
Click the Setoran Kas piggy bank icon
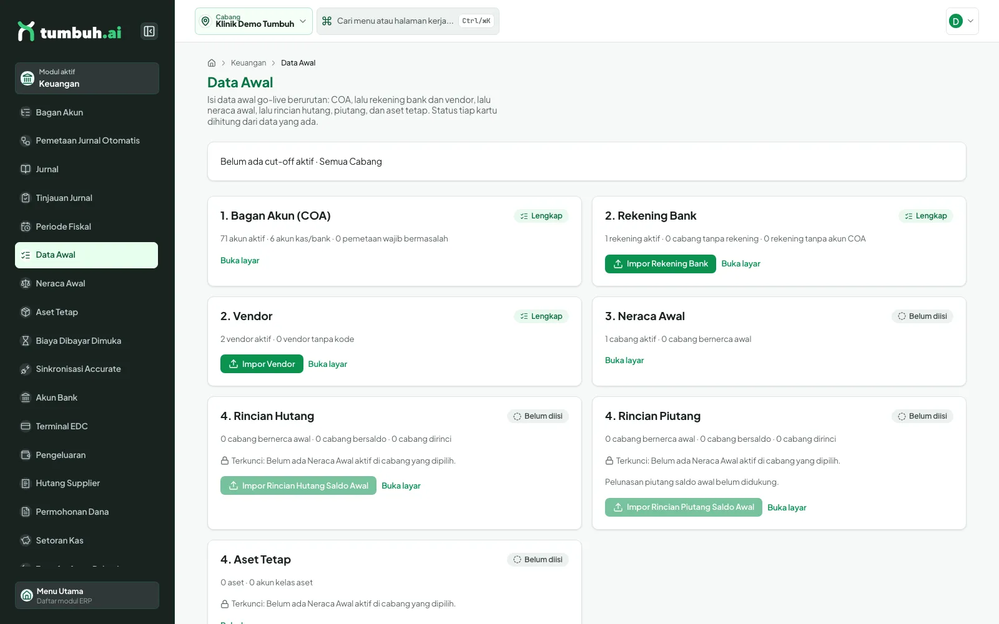26,540
